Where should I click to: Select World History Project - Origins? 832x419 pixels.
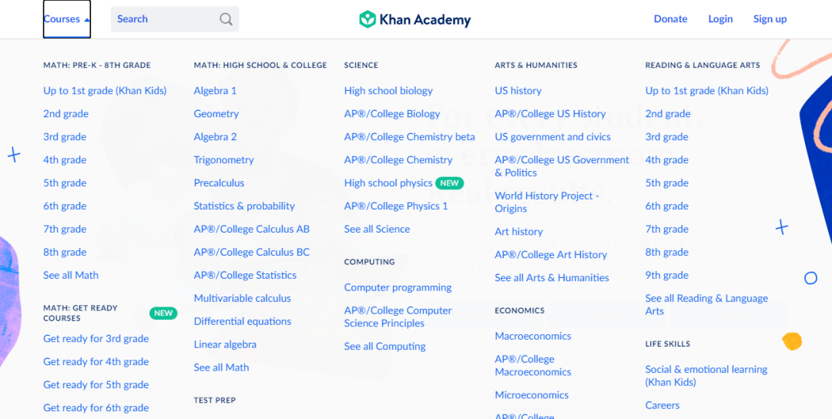[547, 202]
